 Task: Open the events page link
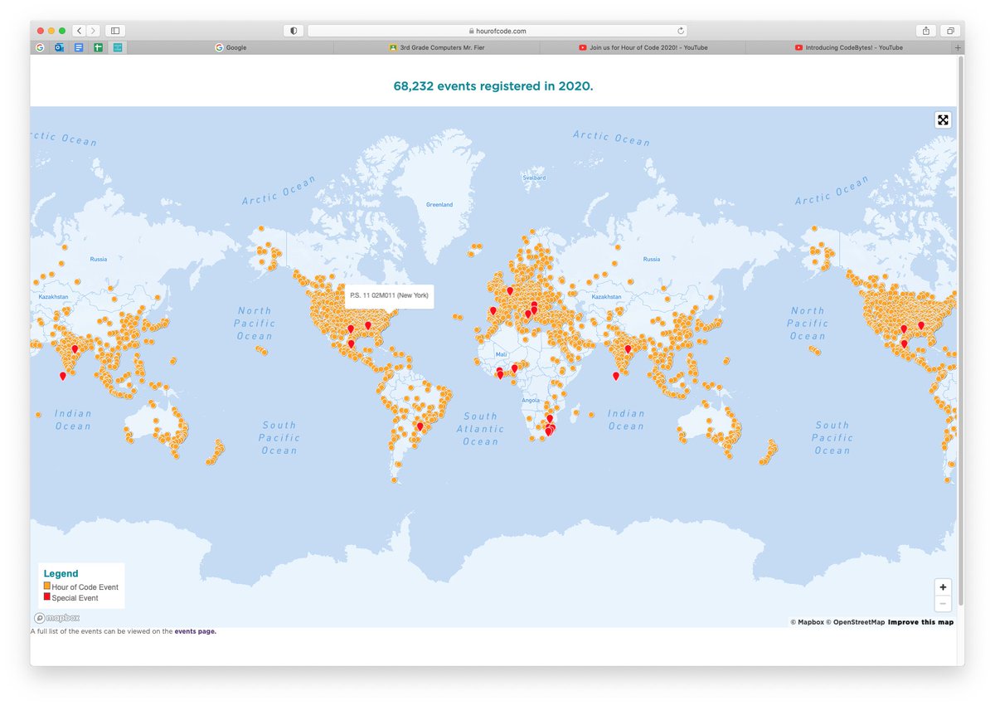195,631
